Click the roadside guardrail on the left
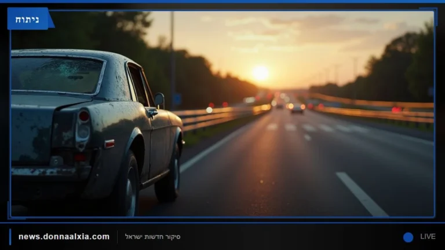This screenshot has height=250, width=445. tap(222, 116)
